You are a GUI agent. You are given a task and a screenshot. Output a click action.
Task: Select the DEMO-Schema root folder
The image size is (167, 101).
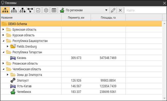pos(81,24)
